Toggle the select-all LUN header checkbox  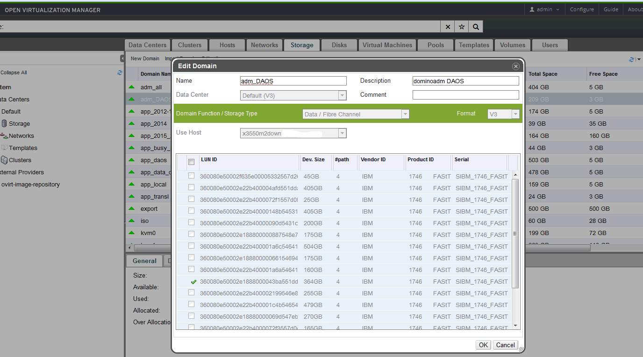(191, 162)
